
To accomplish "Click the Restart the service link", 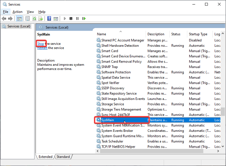I will click(x=42, y=48).
